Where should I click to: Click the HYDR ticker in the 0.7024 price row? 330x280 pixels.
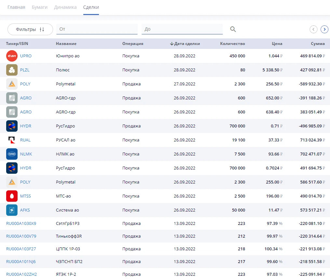click(26, 168)
